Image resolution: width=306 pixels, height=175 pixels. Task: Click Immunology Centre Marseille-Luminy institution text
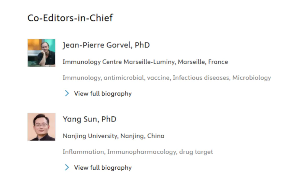click(119, 62)
